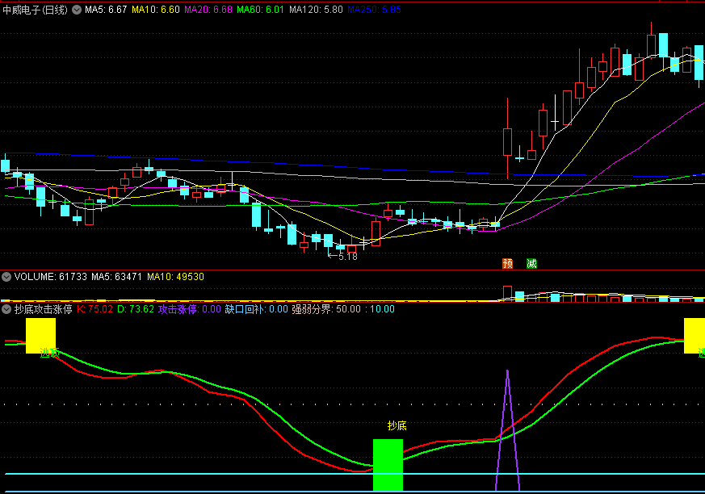The image size is (705, 494).
Task: Click the VOLUME: 61733 readout
Action: coord(50,277)
